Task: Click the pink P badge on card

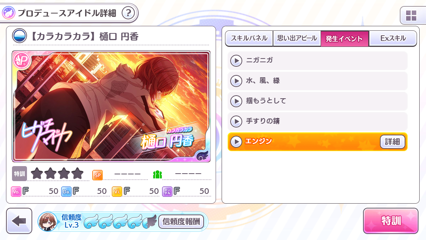Action: pos(21,60)
